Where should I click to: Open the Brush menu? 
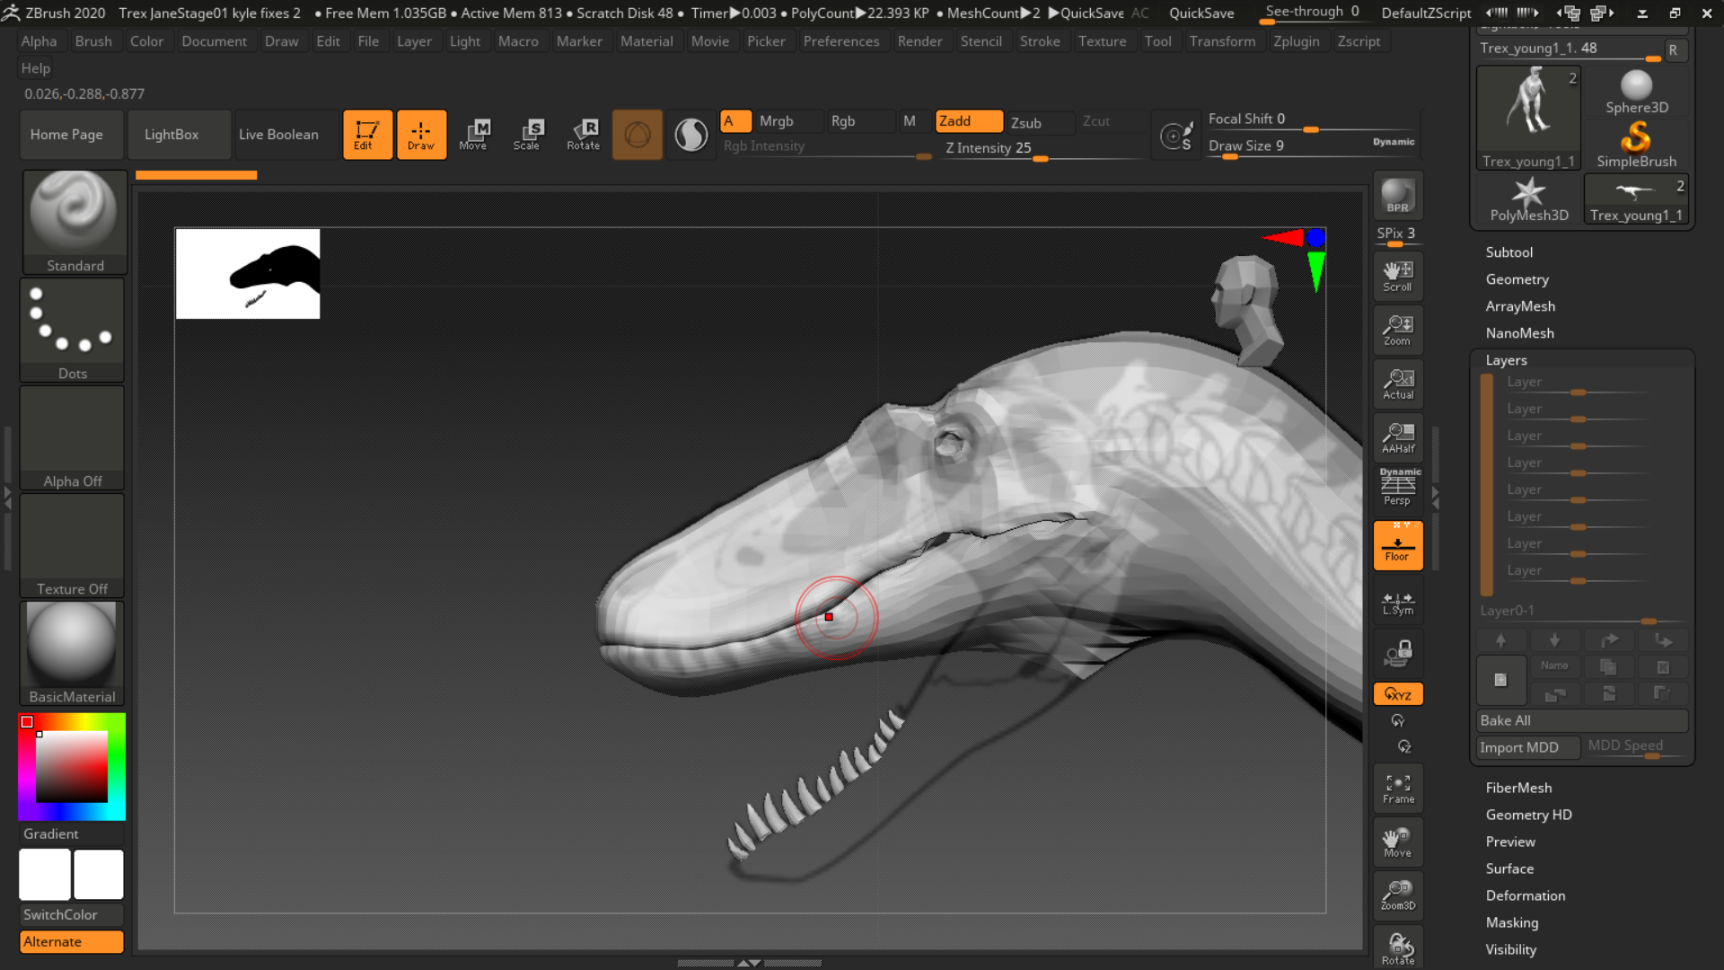pos(93,41)
